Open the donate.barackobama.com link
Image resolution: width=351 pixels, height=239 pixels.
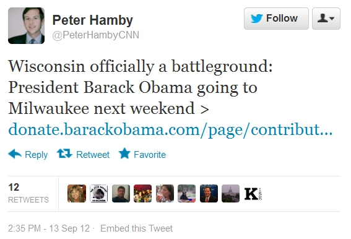coord(170,129)
